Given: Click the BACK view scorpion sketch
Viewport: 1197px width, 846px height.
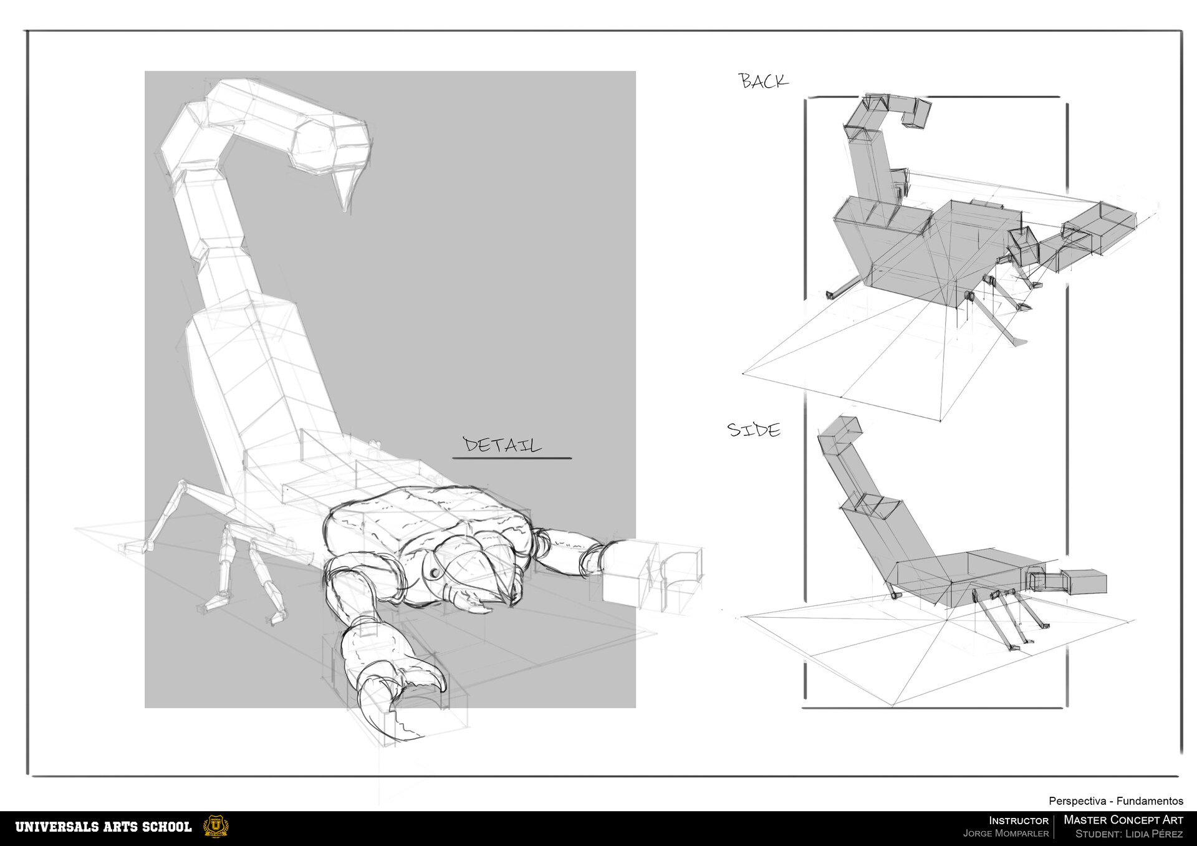Looking at the screenshot, I should (966, 237).
